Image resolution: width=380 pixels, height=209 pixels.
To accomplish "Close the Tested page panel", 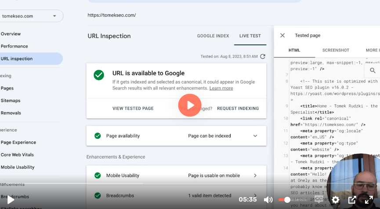I will [x=282, y=36].
